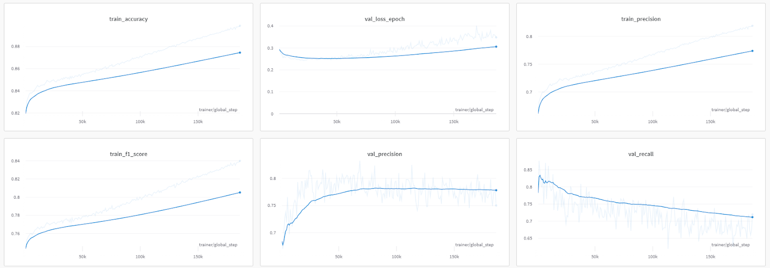Select the last data point of val_precision

[x=496, y=190]
